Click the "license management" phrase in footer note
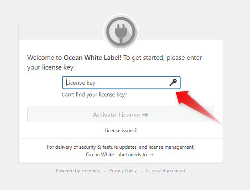Viewport: 250px width, 190px height. [x=171, y=147]
